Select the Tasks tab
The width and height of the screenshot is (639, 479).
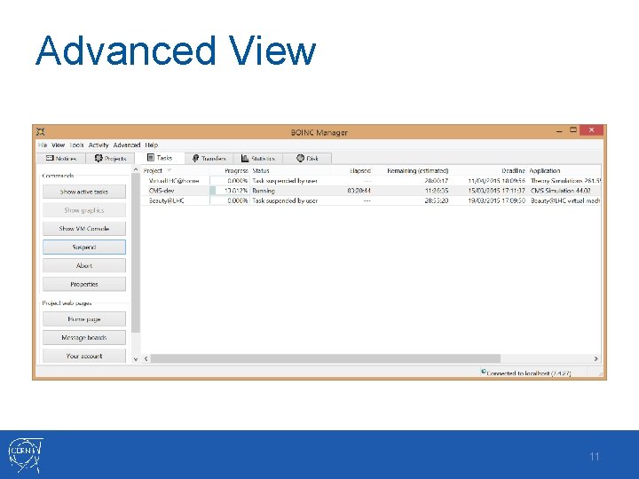pos(160,158)
